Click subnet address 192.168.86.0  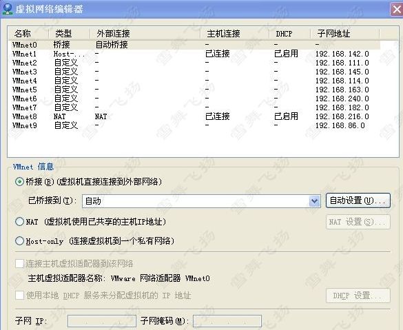pos(340,125)
